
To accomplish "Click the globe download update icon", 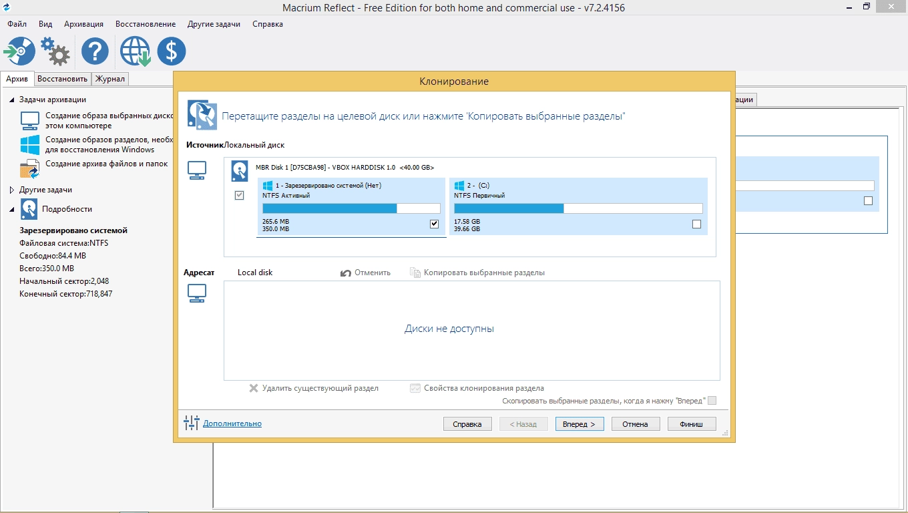I will (x=135, y=51).
